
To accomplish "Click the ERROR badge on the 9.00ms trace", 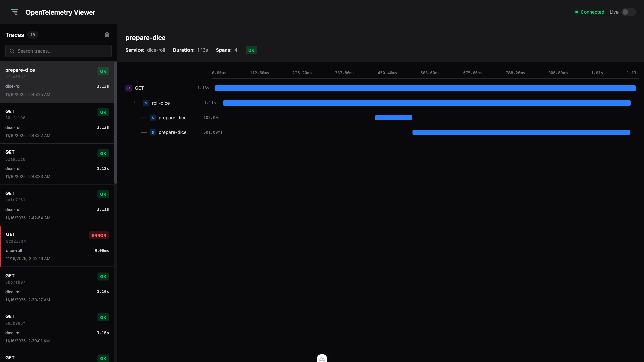I will click(99, 235).
